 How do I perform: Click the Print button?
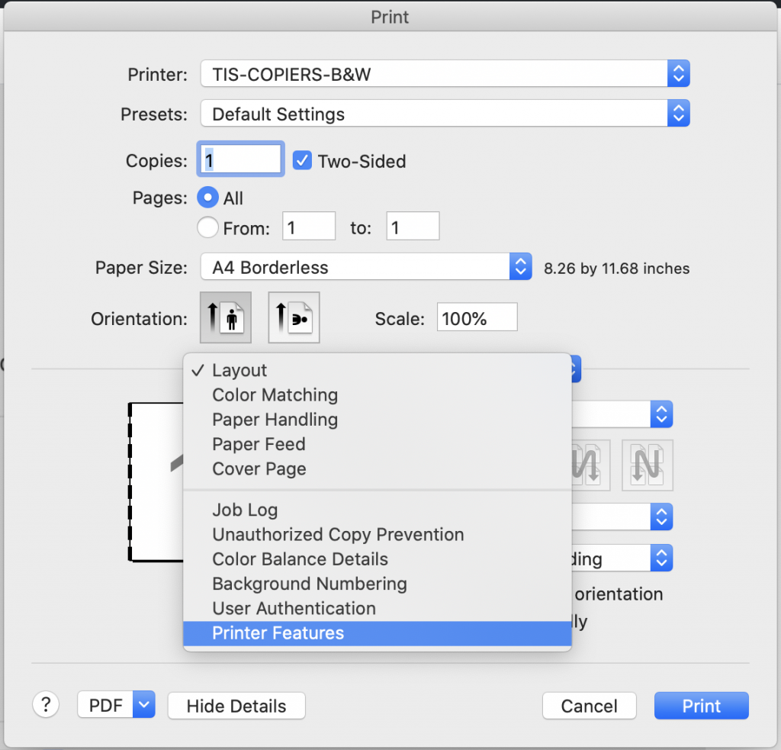[x=701, y=706]
